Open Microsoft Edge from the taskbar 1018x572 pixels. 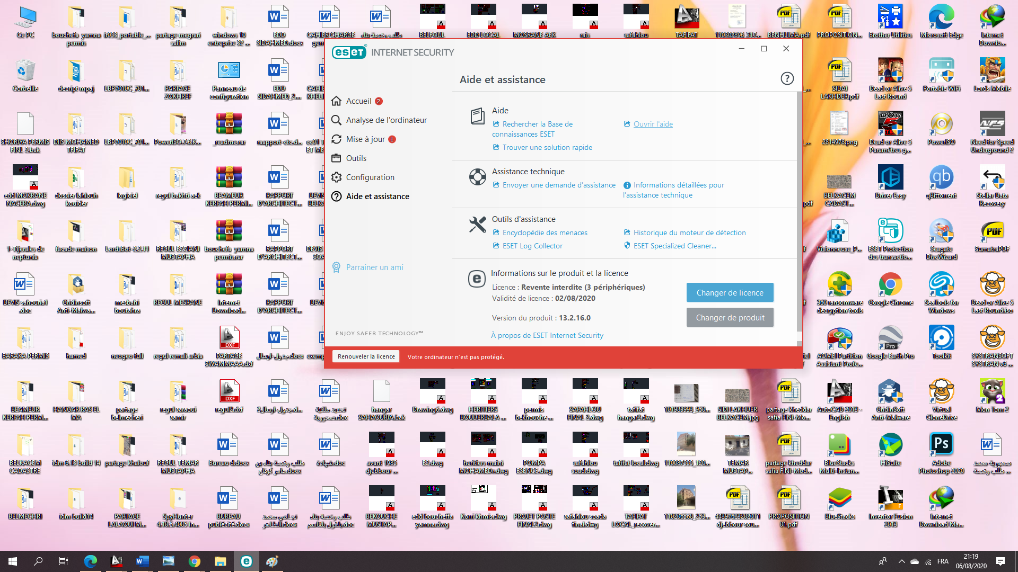[90, 561]
